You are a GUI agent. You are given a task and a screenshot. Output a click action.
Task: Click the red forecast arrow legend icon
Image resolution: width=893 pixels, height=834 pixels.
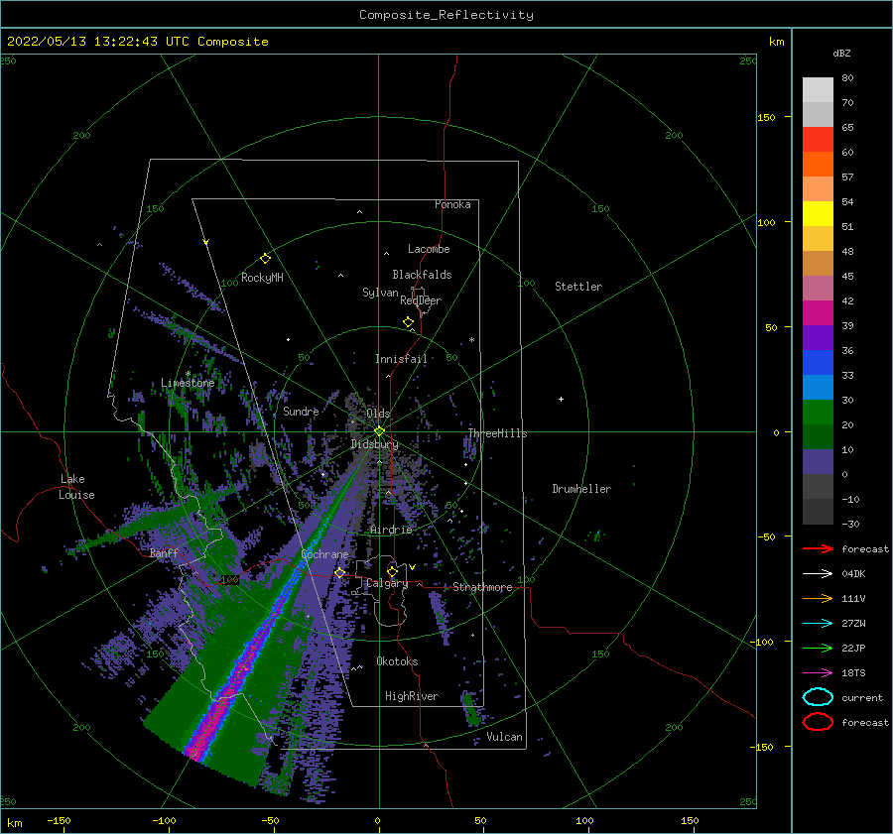818,548
